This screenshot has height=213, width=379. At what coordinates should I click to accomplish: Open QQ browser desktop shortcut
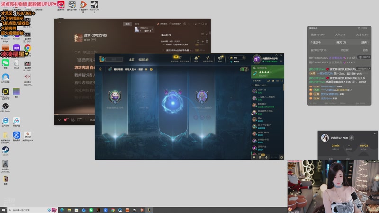[x=5, y=78]
